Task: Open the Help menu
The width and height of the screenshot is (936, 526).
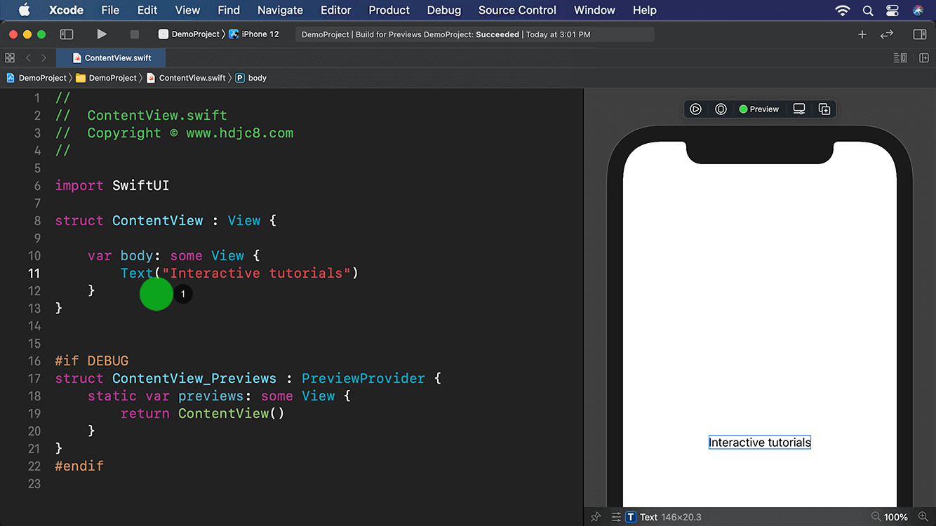Action: (x=644, y=10)
